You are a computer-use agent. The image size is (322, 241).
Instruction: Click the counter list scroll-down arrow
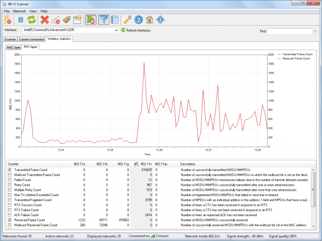[x=313, y=226]
